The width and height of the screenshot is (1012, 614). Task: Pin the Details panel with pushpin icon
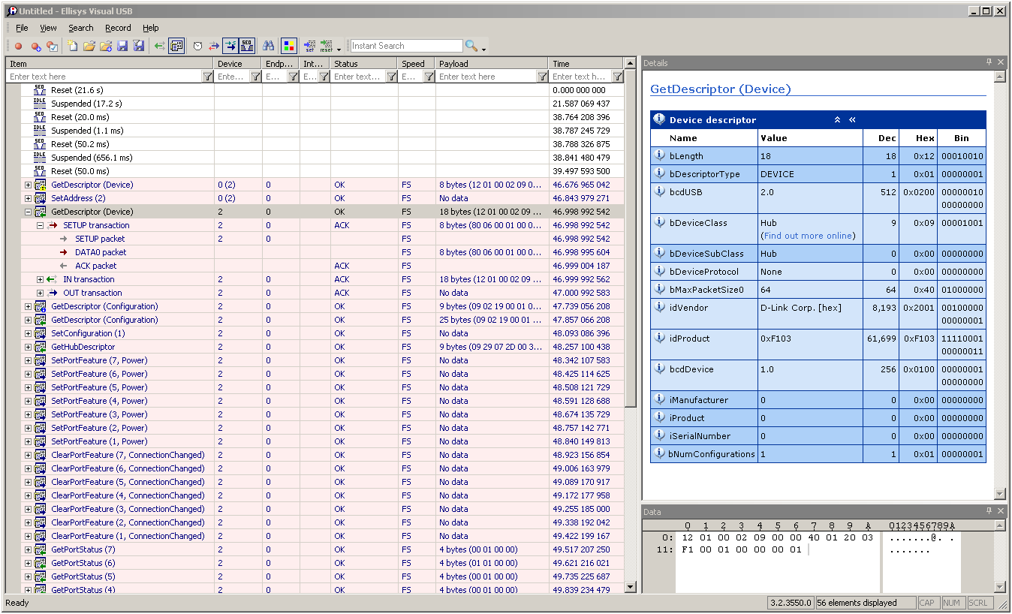point(989,63)
